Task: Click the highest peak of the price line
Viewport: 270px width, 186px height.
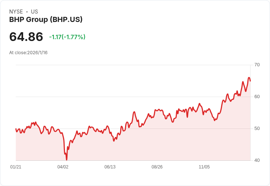Action: (x=249, y=78)
